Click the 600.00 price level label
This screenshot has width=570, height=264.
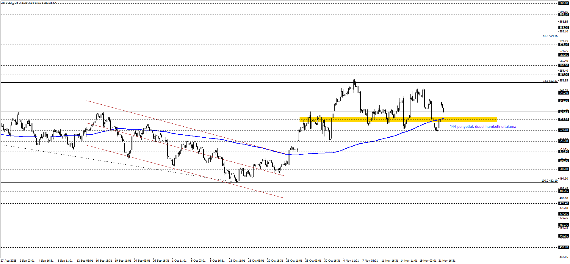(564, 3)
